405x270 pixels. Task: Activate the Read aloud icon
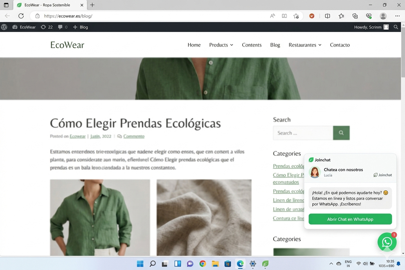(272, 16)
